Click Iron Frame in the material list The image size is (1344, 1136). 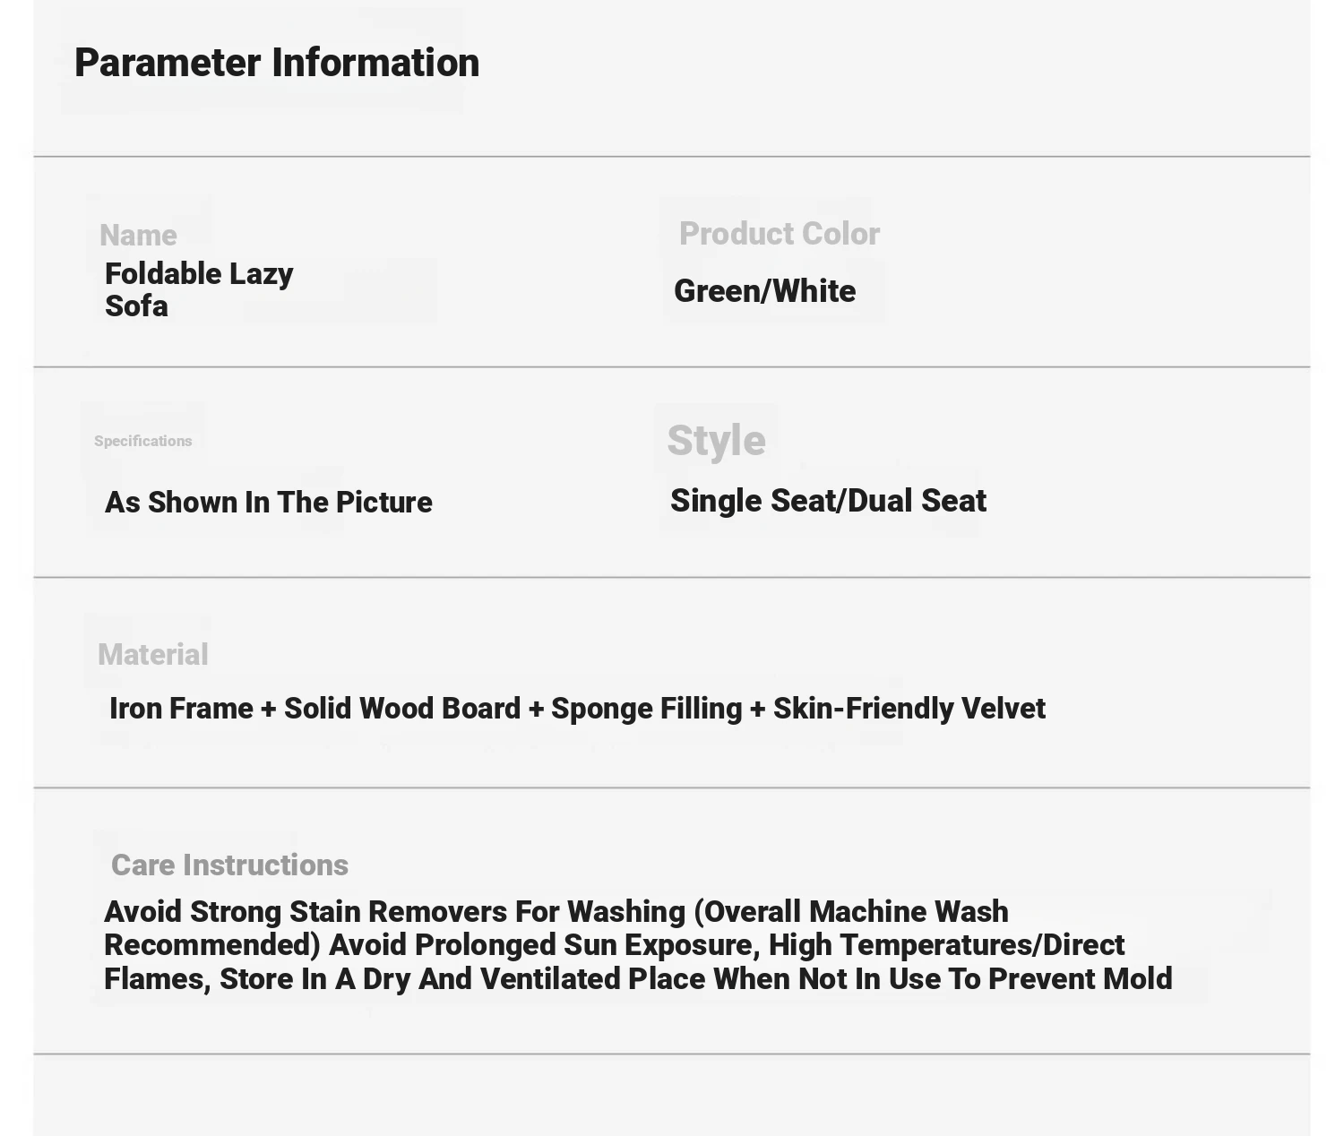181,709
